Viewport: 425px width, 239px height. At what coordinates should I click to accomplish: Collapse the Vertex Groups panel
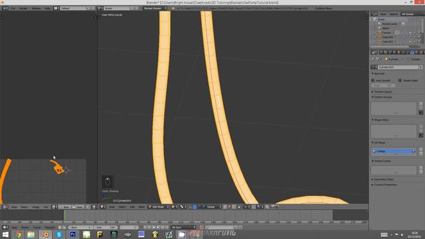[x=382, y=97]
